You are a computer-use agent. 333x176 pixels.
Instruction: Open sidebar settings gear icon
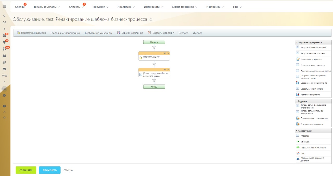click(x=4, y=117)
